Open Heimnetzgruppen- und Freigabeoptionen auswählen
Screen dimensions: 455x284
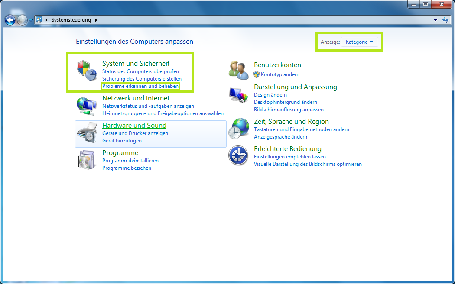pos(163,113)
